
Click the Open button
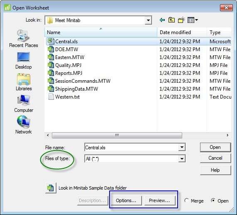pos(215,147)
